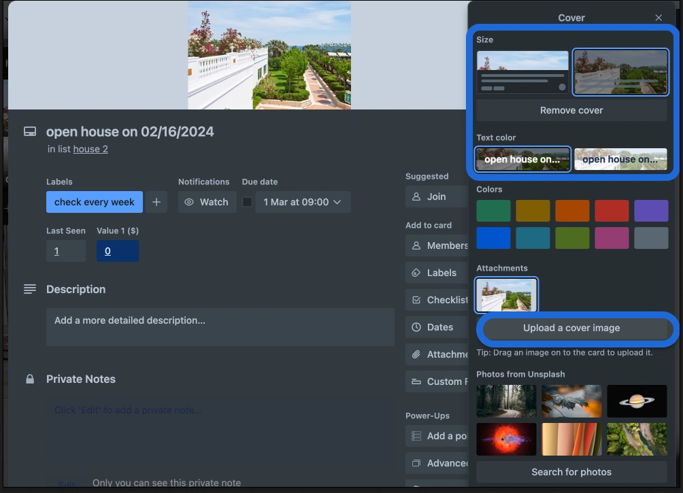This screenshot has width=683, height=493.
Task: Open Members in Add to card
Action: [x=437, y=245]
